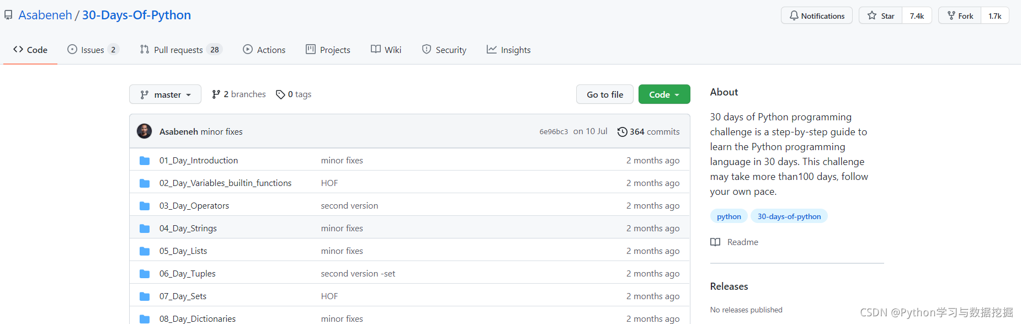Click the Asabeneh avatar thumbnail

(x=145, y=131)
